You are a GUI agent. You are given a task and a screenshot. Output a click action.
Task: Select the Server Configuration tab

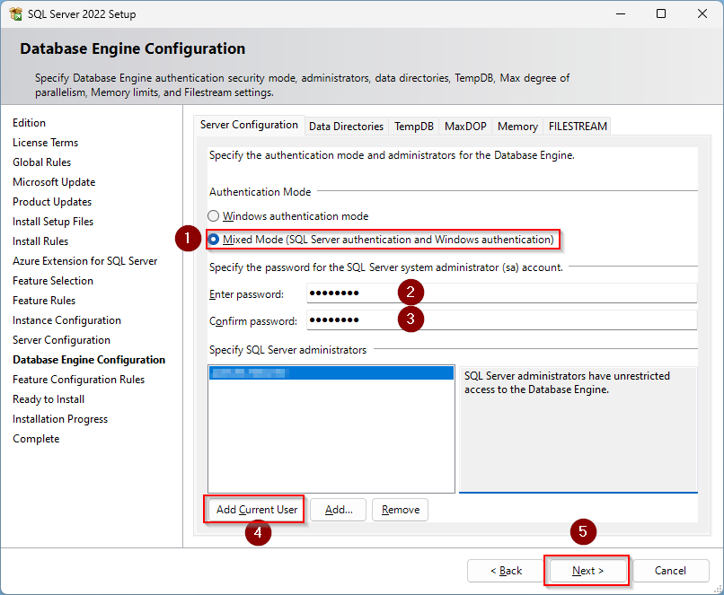249,126
